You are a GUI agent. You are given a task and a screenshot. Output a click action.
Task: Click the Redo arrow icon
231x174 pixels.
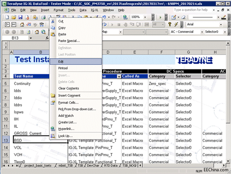pyautogui.click(x=114, y=17)
